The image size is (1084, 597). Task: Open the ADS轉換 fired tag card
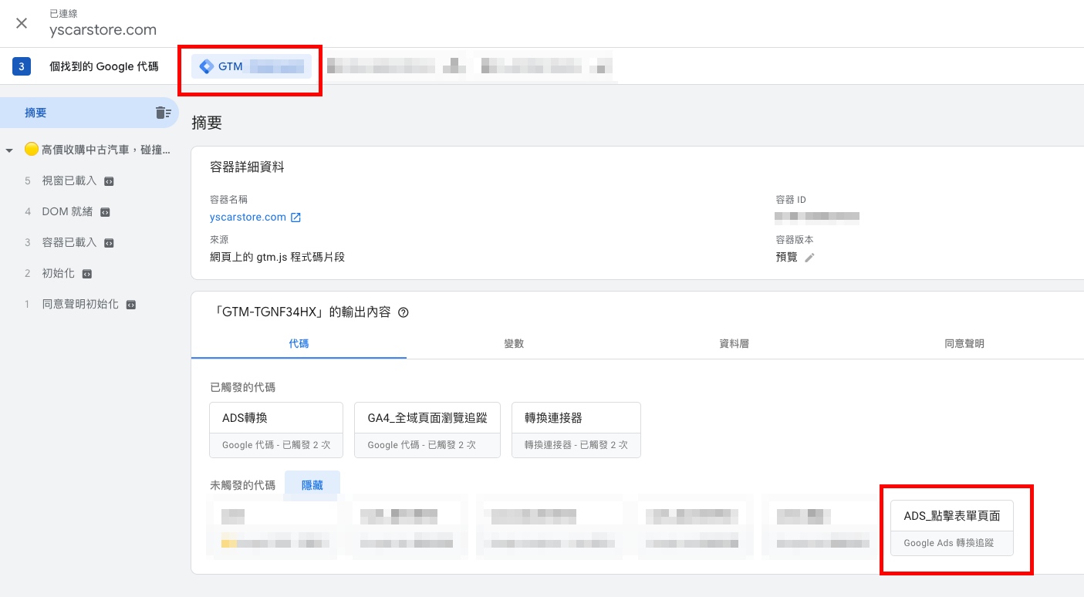click(x=276, y=430)
